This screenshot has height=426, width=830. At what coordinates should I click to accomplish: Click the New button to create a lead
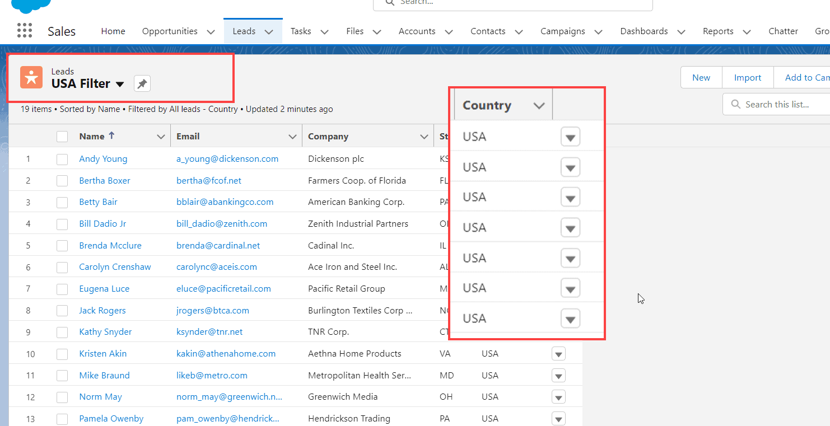pos(701,77)
